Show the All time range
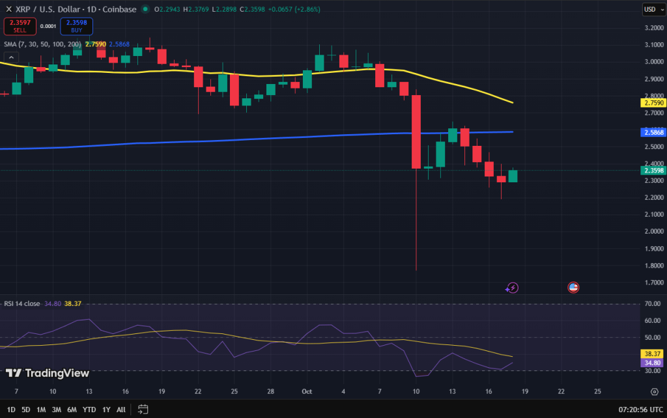The height and width of the screenshot is (418, 667). (x=121, y=410)
